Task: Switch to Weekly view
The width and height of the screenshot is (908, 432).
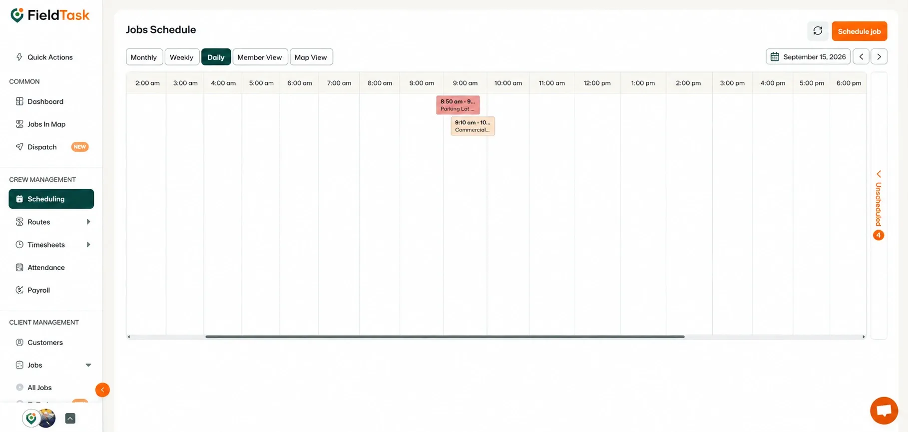Action: pos(182,57)
